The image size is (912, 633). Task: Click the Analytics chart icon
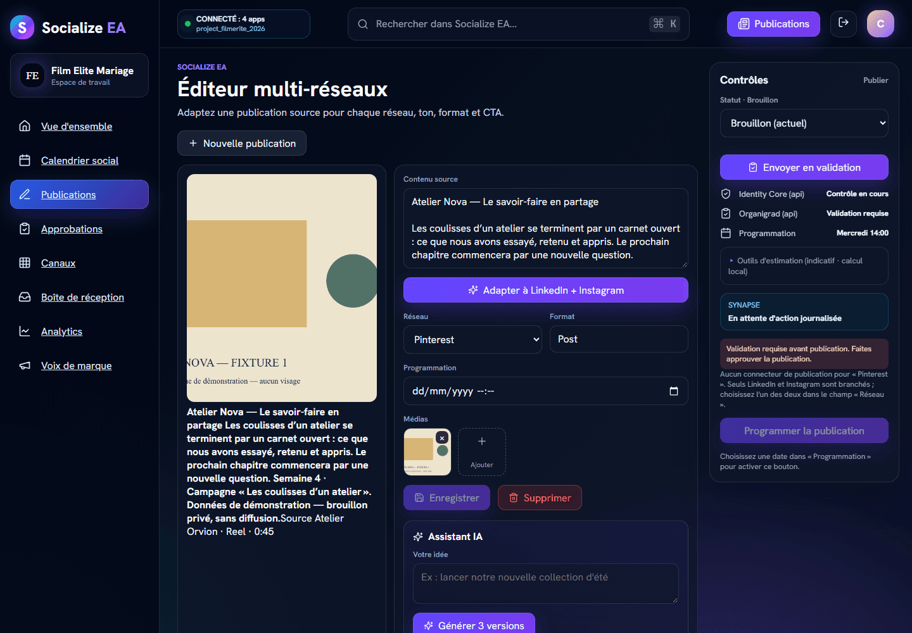coord(25,331)
